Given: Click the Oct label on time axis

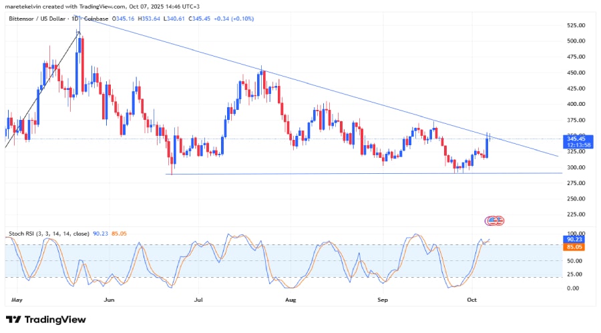Looking at the screenshot, I should click(472, 300).
